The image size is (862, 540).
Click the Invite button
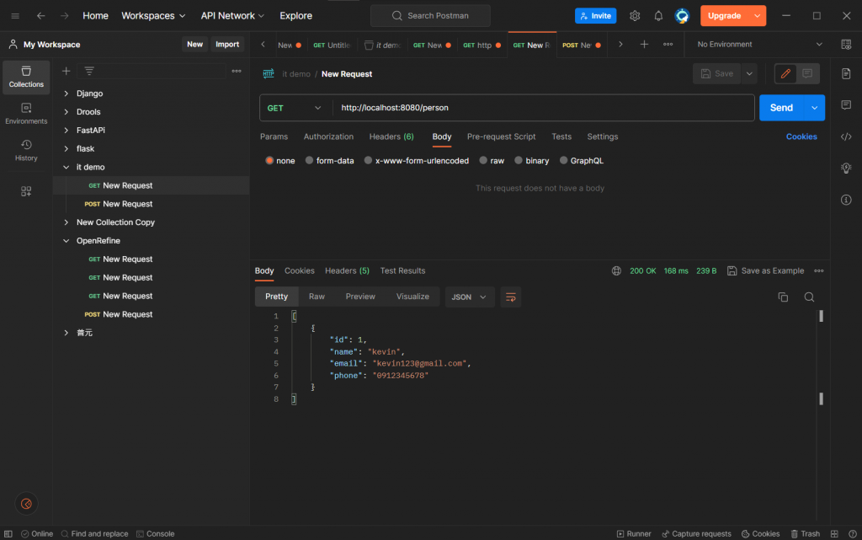[x=595, y=16]
